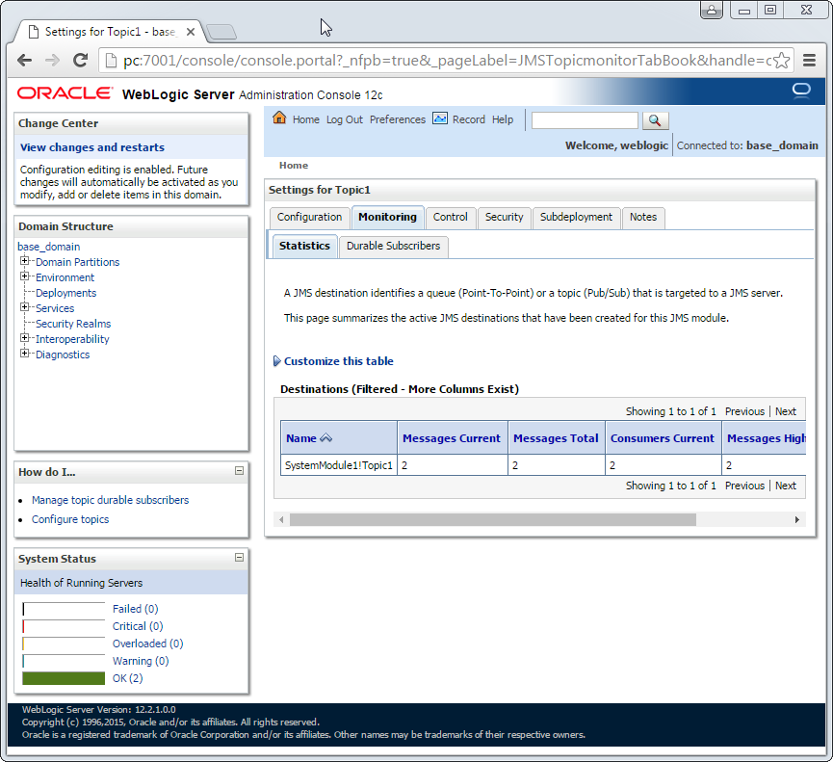Click the browser forward arrow
The height and width of the screenshot is (762, 833).
point(52,61)
